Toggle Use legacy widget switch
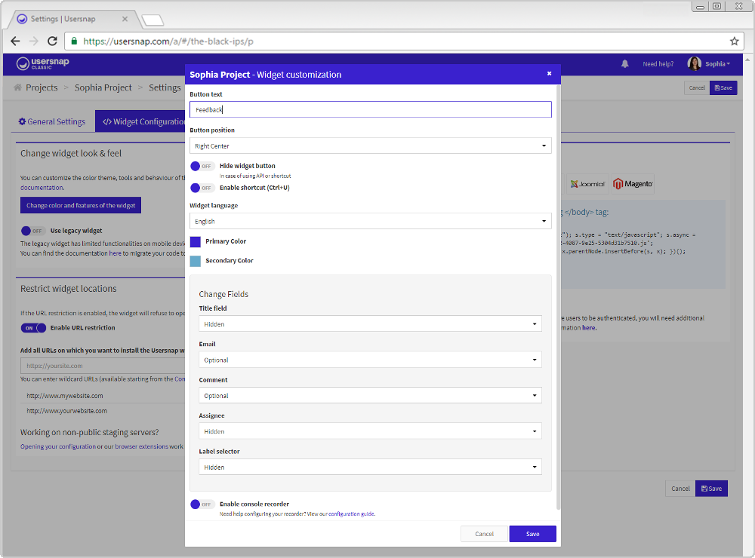The image size is (755, 558). (x=33, y=231)
